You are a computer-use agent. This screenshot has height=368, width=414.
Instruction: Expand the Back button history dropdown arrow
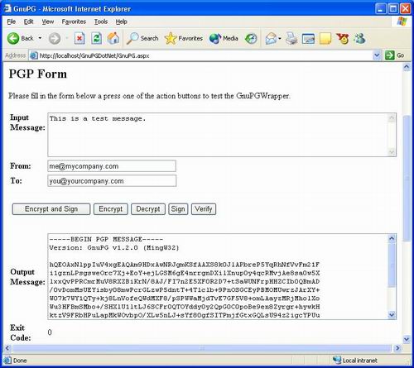(x=40, y=38)
